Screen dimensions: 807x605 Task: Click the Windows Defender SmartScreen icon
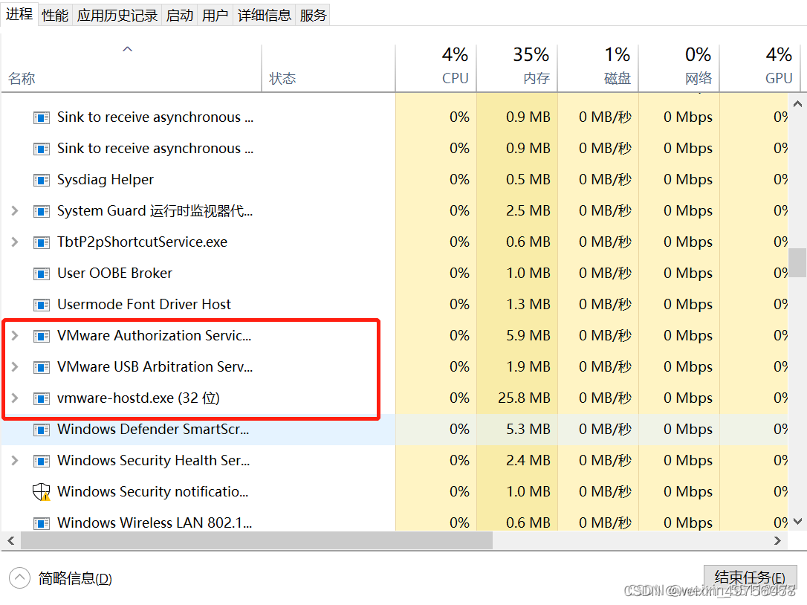42,430
